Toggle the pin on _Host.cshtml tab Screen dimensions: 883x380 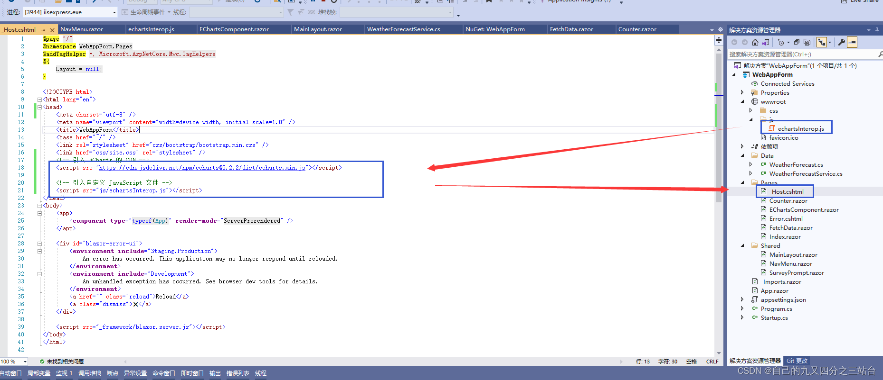tap(43, 29)
